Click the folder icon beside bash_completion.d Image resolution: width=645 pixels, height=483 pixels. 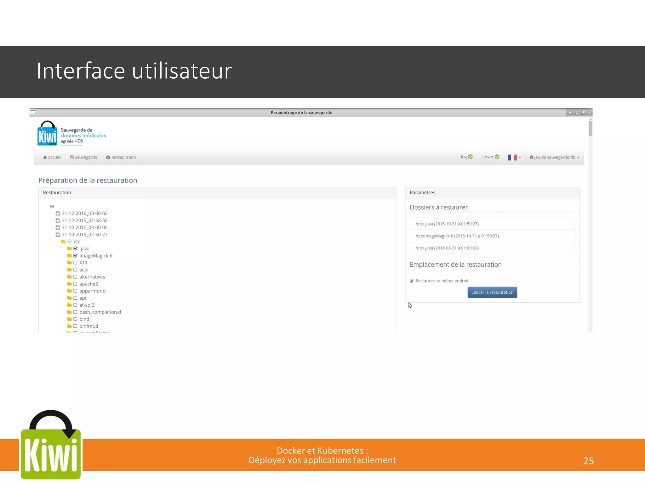(69, 312)
